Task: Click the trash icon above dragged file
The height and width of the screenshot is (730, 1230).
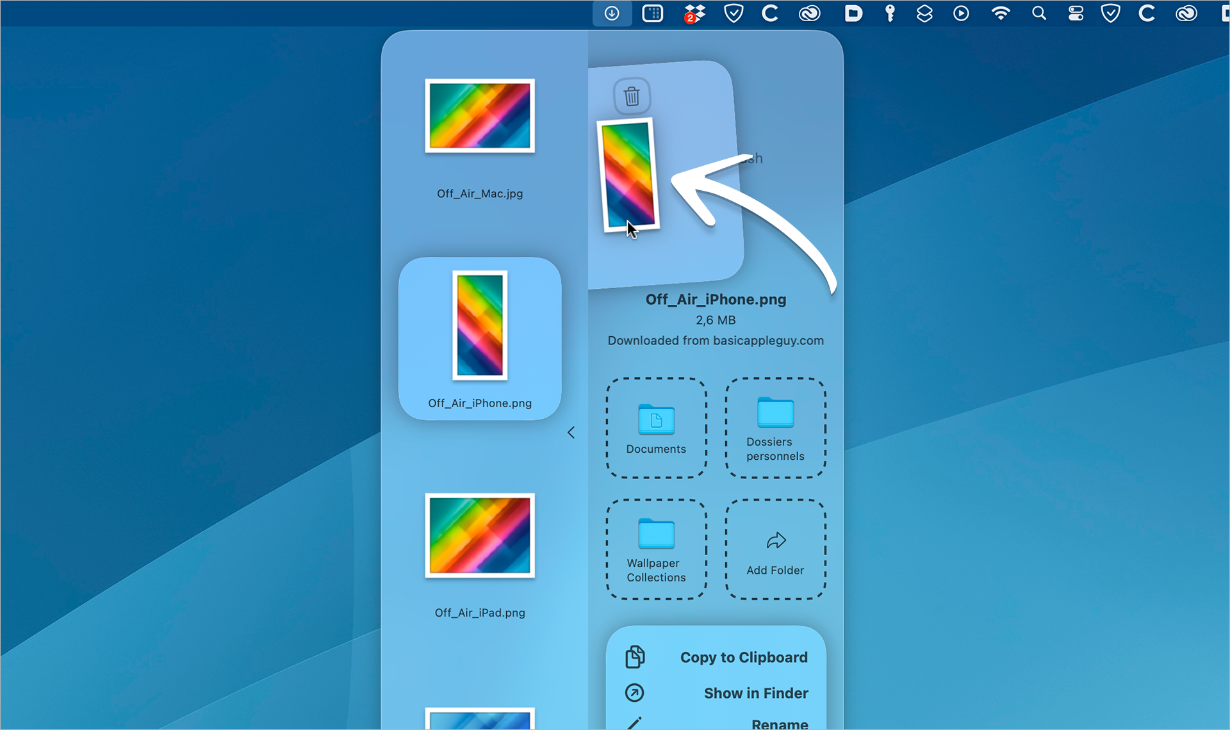Action: [x=632, y=96]
